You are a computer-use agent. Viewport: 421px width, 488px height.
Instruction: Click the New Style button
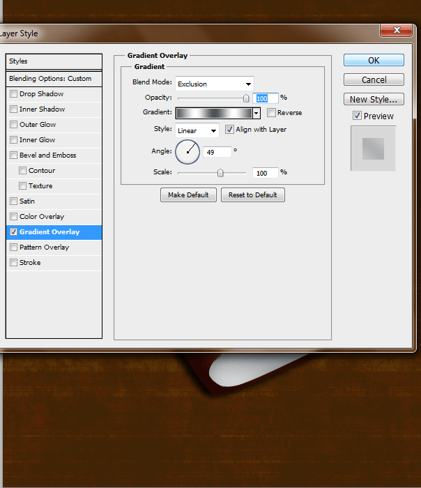(374, 99)
